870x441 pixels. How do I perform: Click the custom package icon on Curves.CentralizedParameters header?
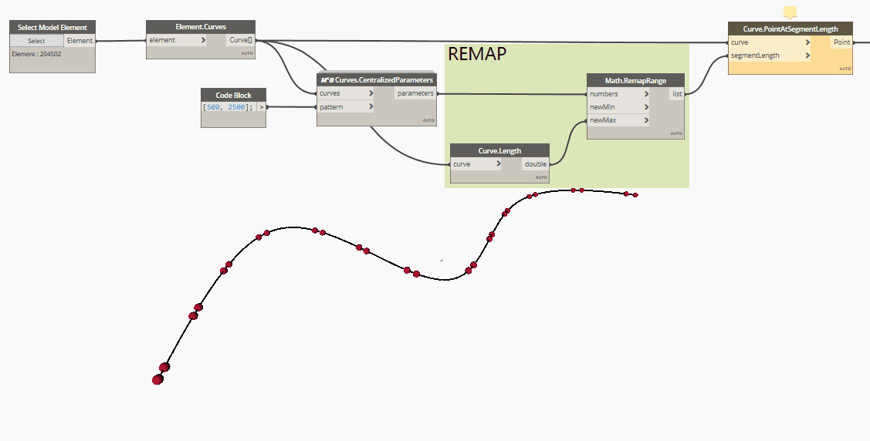[327, 80]
